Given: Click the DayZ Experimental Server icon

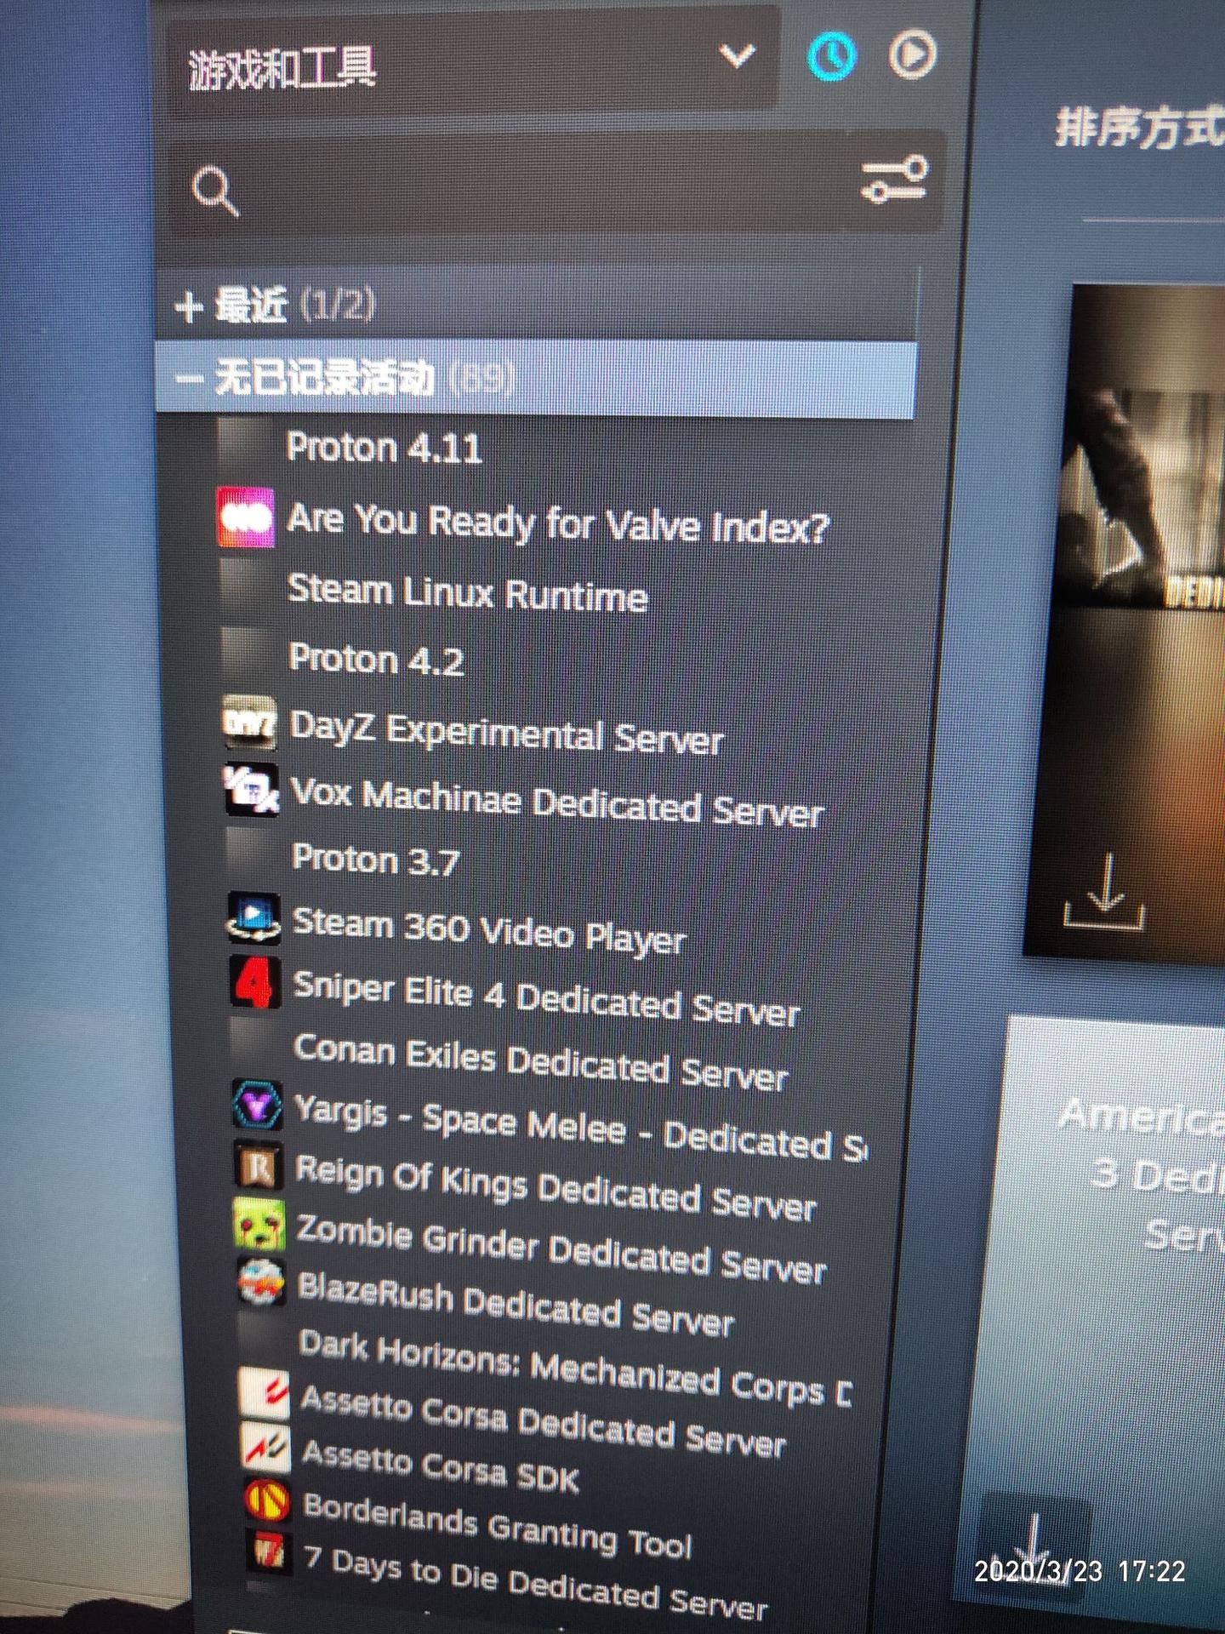Looking at the screenshot, I should 249,723.
